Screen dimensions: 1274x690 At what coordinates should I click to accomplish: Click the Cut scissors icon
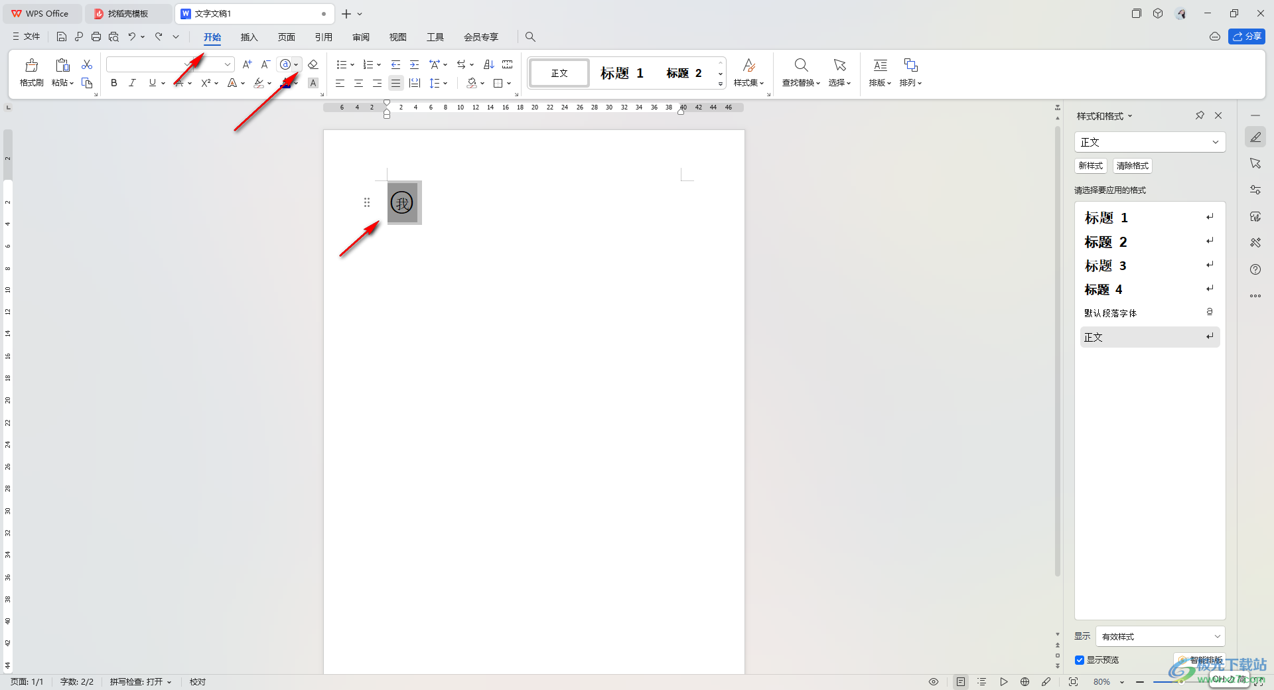tap(87, 64)
